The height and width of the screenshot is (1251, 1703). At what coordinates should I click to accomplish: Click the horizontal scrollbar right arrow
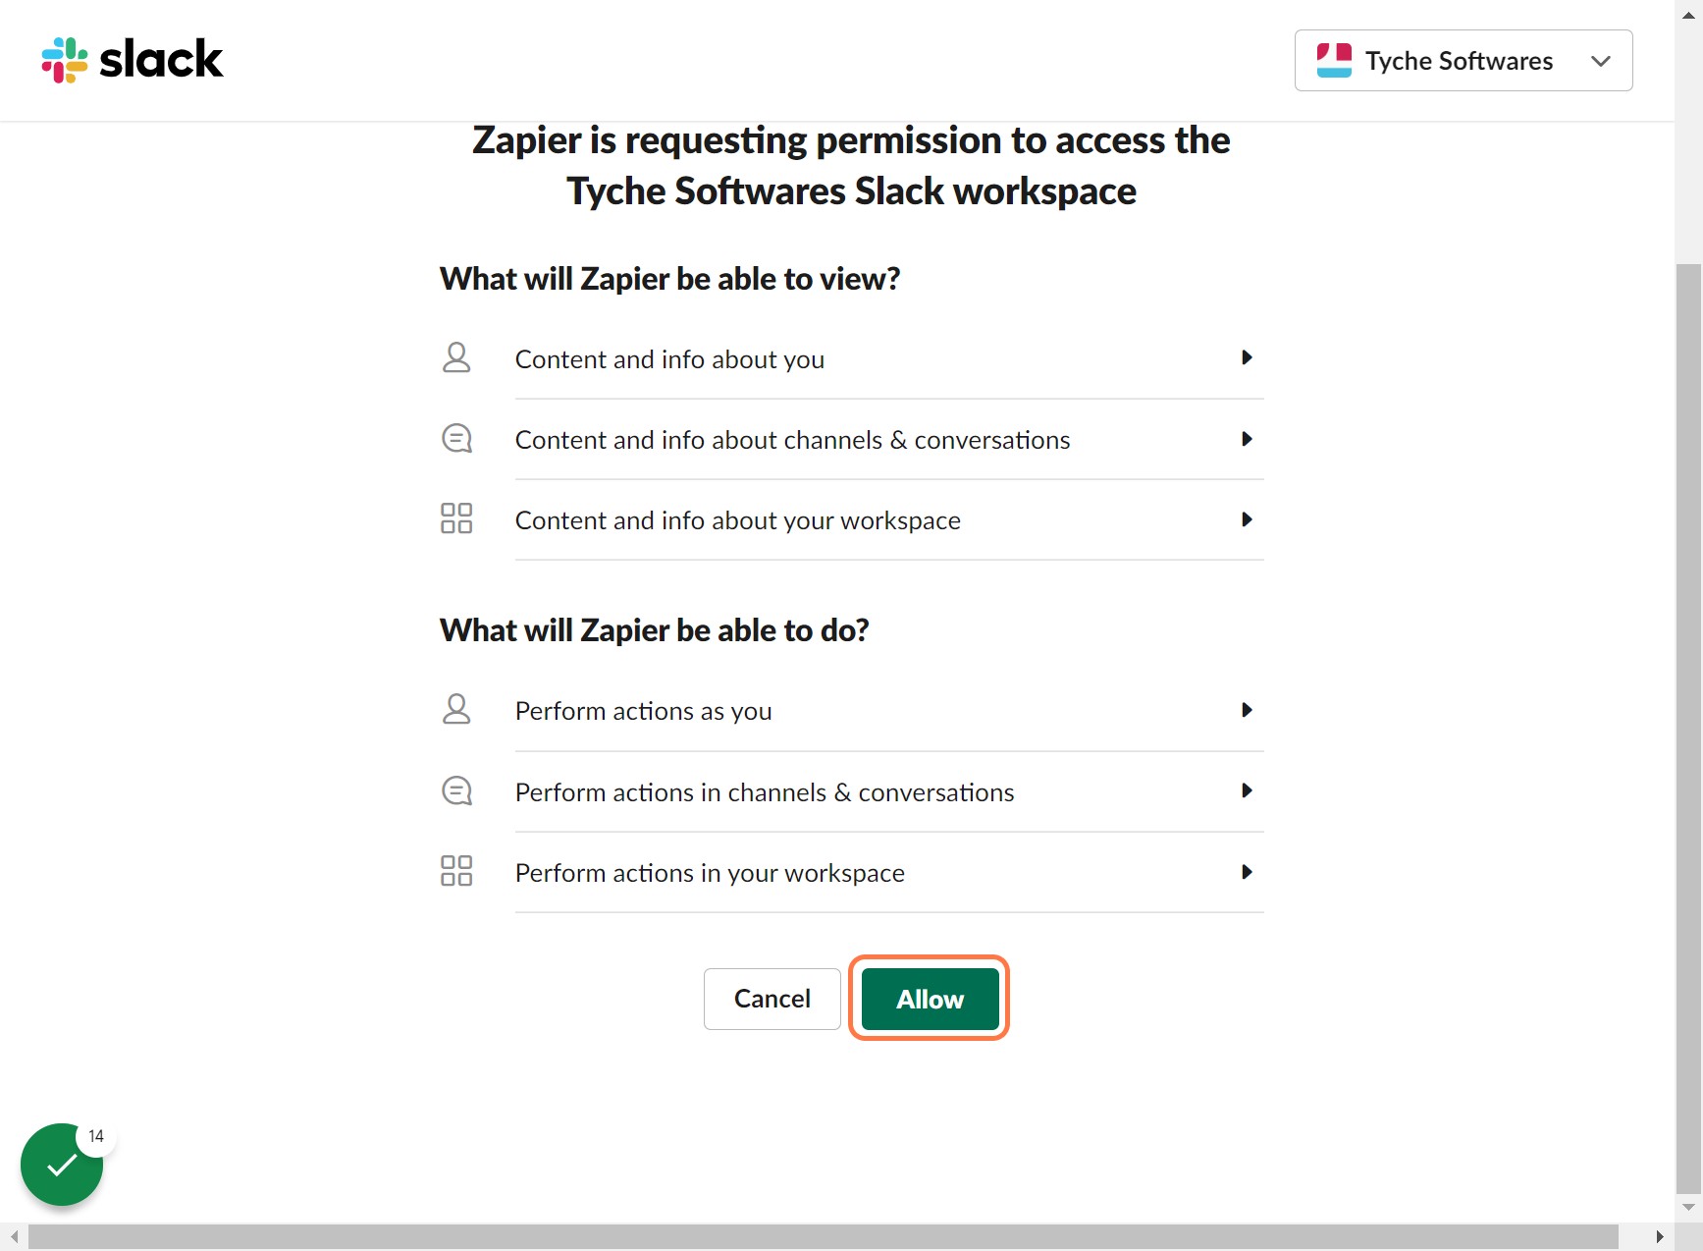pos(1660,1237)
